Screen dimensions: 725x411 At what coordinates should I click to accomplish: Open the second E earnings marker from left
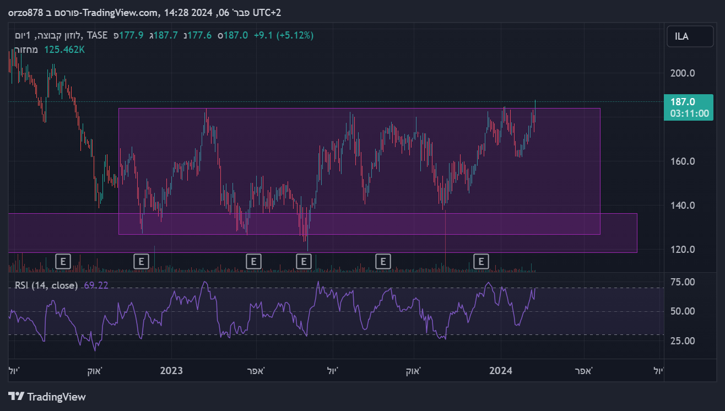pyautogui.click(x=142, y=261)
